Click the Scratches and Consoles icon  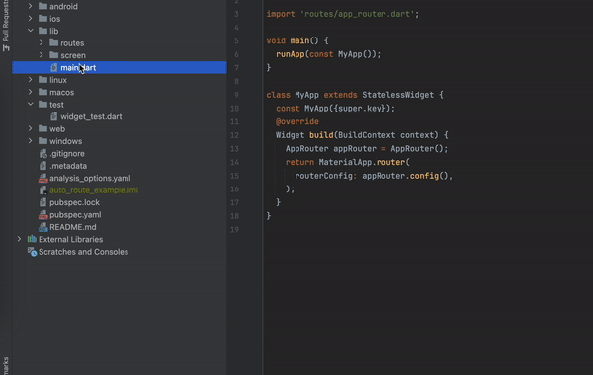pos(32,252)
